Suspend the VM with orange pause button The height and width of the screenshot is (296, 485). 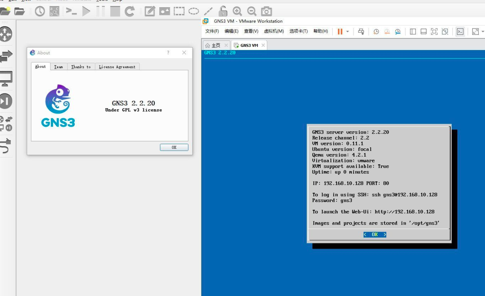click(x=340, y=32)
